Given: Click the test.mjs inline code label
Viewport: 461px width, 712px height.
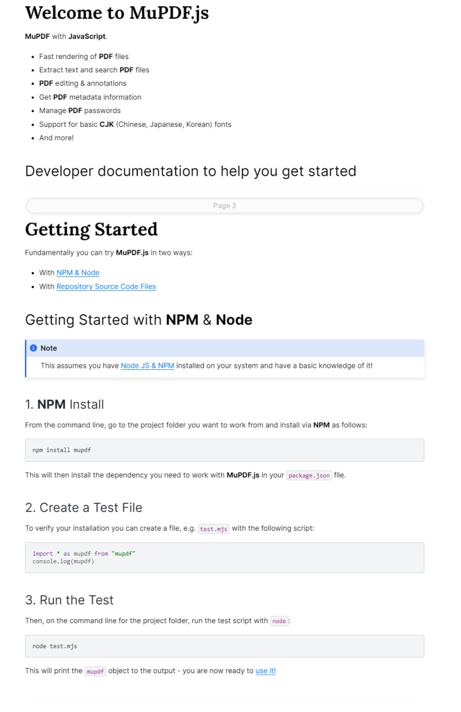Looking at the screenshot, I should coord(214,529).
